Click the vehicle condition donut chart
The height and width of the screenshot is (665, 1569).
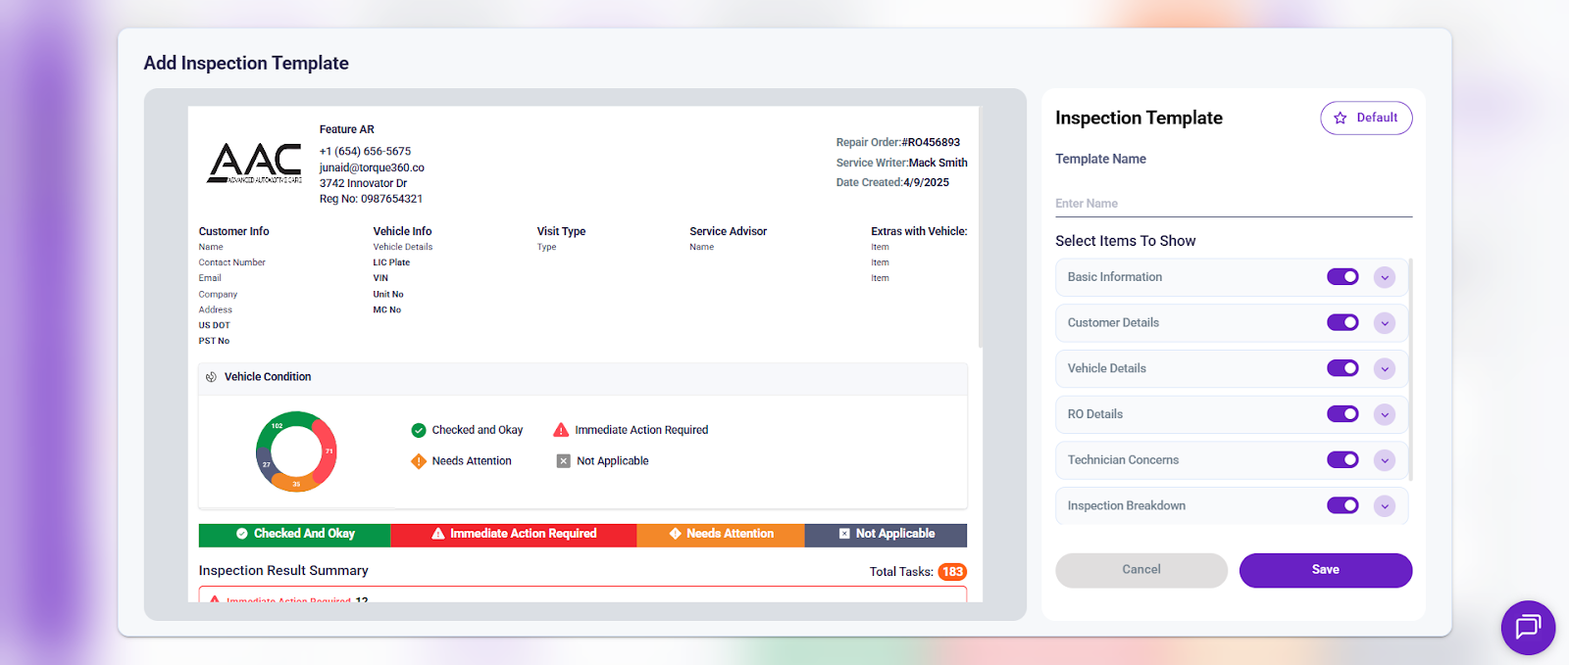point(296,451)
